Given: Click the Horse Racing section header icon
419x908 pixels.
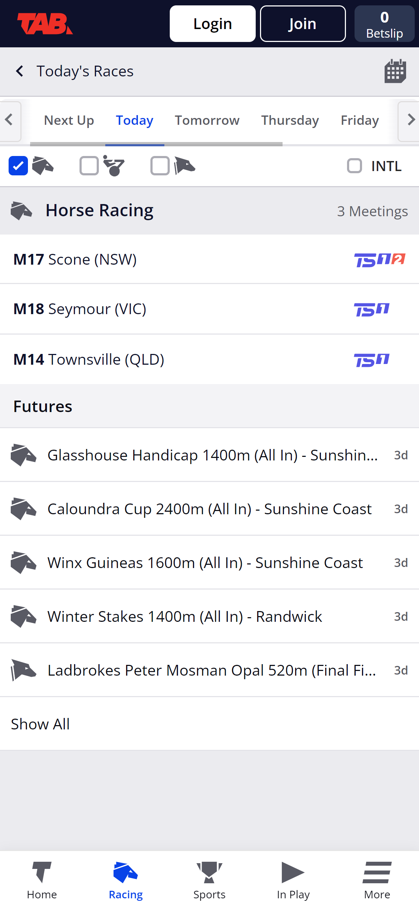Looking at the screenshot, I should point(22,211).
